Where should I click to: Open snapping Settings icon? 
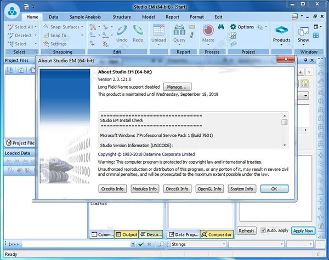point(46,44)
